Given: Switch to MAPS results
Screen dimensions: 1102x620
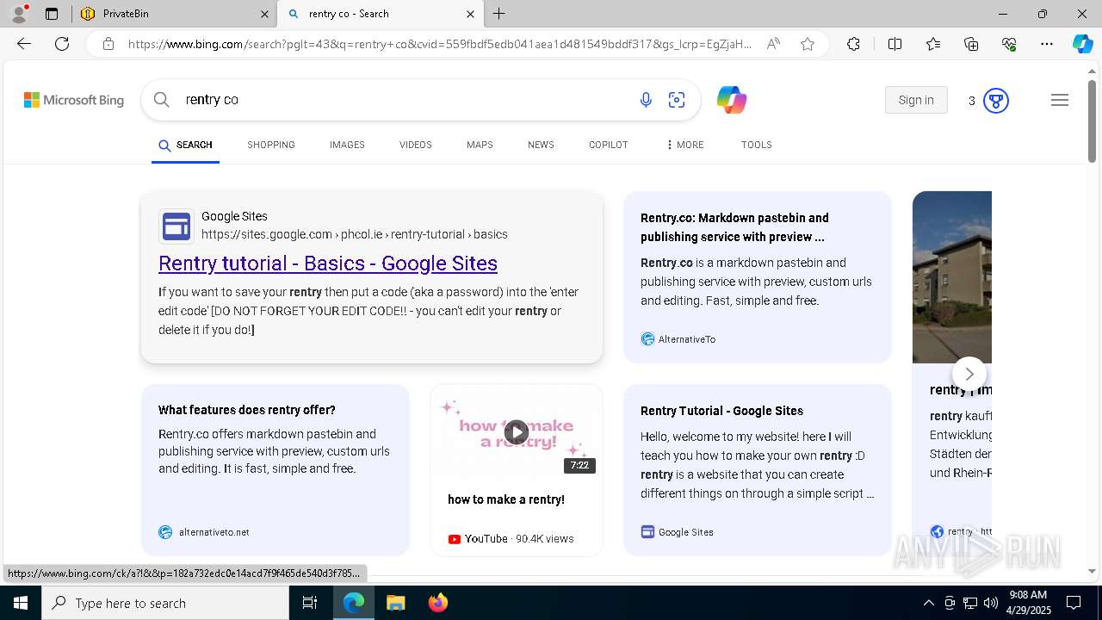Looking at the screenshot, I should [x=480, y=145].
